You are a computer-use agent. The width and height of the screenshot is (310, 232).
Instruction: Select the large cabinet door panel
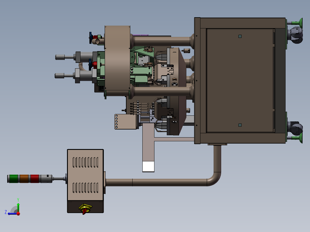click(x=240, y=81)
